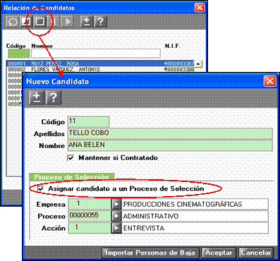280x261 pixels.
Task: Click the green Código search box in Relación de Candidatos
Action: pyautogui.click(x=19, y=54)
